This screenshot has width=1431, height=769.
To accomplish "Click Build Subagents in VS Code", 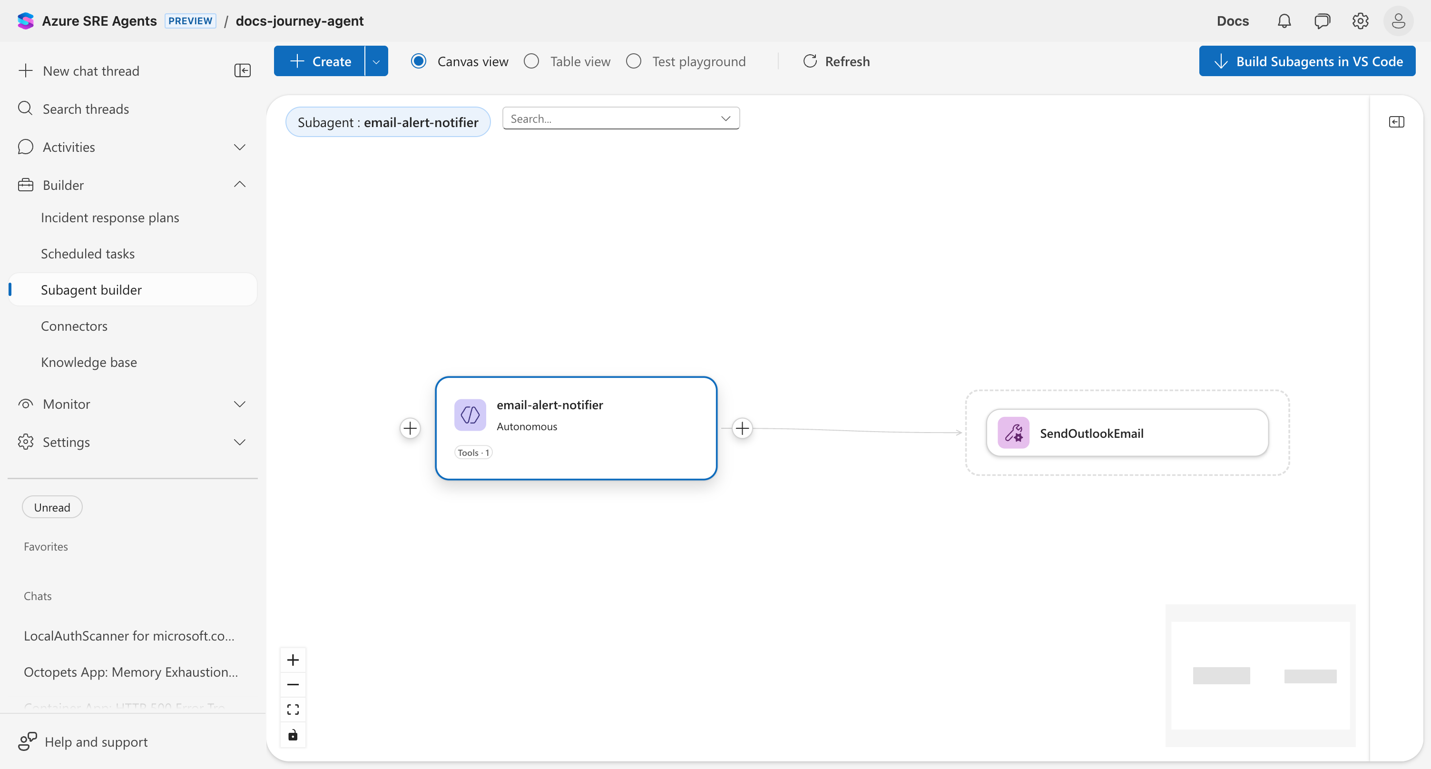I will pyautogui.click(x=1306, y=61).
